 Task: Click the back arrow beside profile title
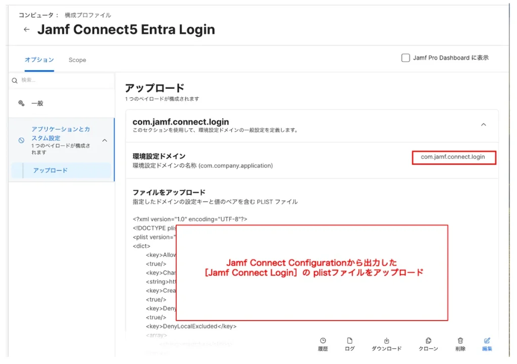tap(27, 30)
